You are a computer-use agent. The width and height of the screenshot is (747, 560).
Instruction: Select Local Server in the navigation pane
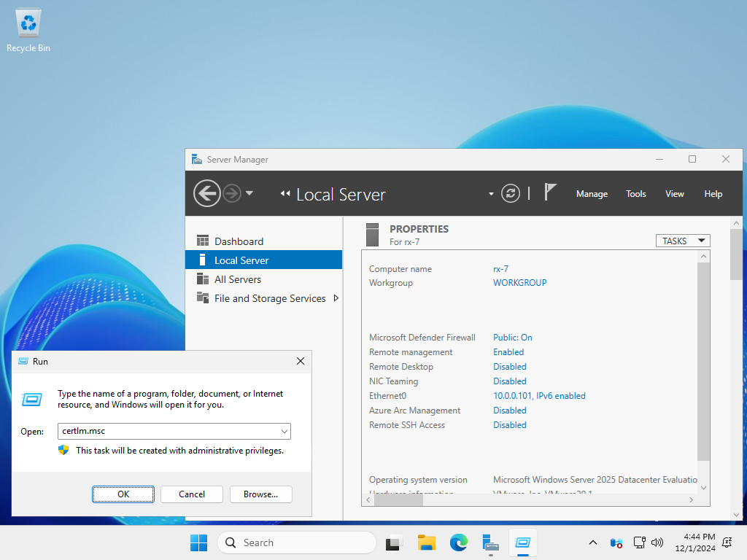pos(263,260)
